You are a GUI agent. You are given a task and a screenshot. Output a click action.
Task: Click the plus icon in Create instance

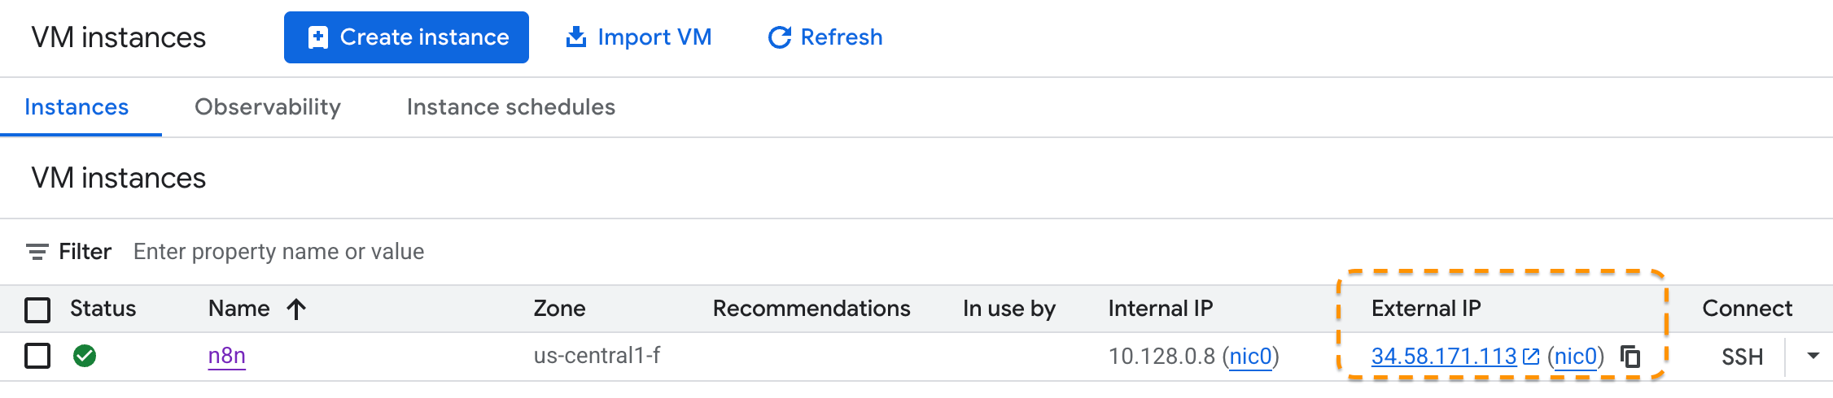(318, 37)
